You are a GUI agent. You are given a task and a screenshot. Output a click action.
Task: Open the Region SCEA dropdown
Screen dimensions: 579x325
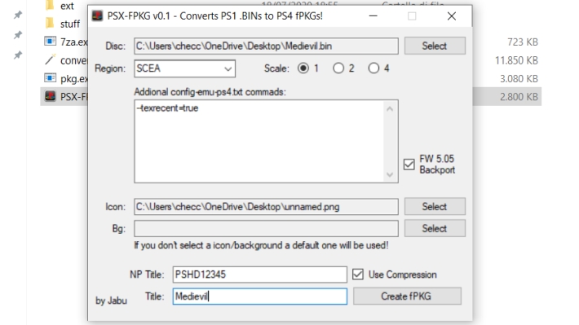184,68
